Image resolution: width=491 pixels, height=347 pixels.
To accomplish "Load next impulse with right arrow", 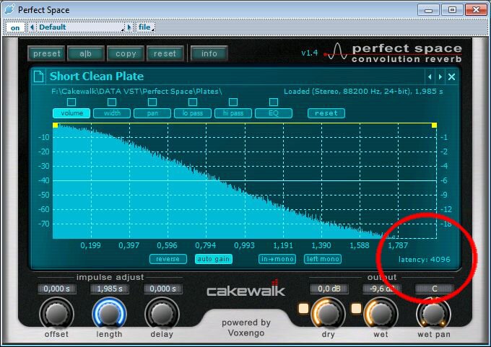I will [440, 76].
